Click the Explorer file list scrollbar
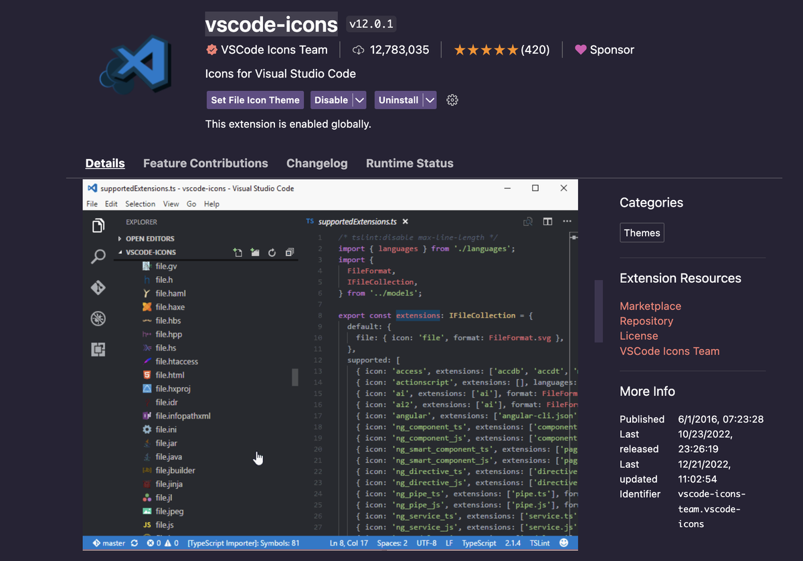 tap(294, 378)
